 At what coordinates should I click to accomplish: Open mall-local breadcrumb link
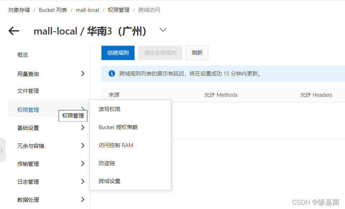(87, 10)
